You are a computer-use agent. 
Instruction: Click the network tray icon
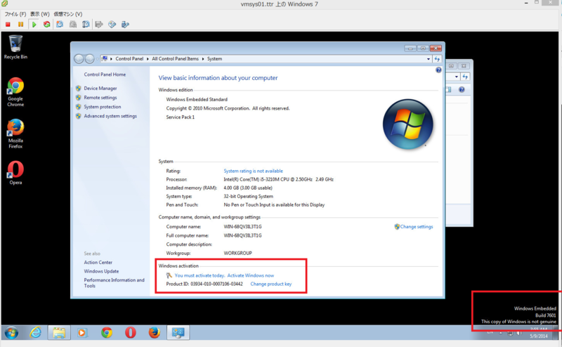click(x=510, y=333)
